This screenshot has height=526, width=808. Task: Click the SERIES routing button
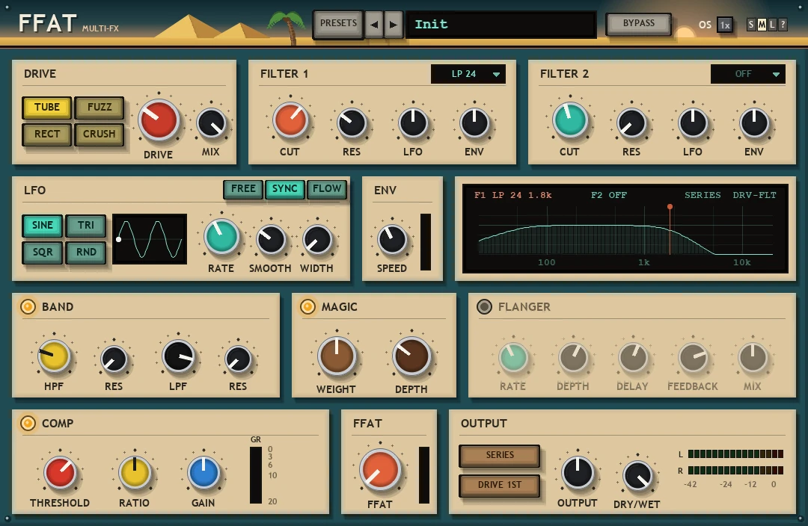pos(499,456)
